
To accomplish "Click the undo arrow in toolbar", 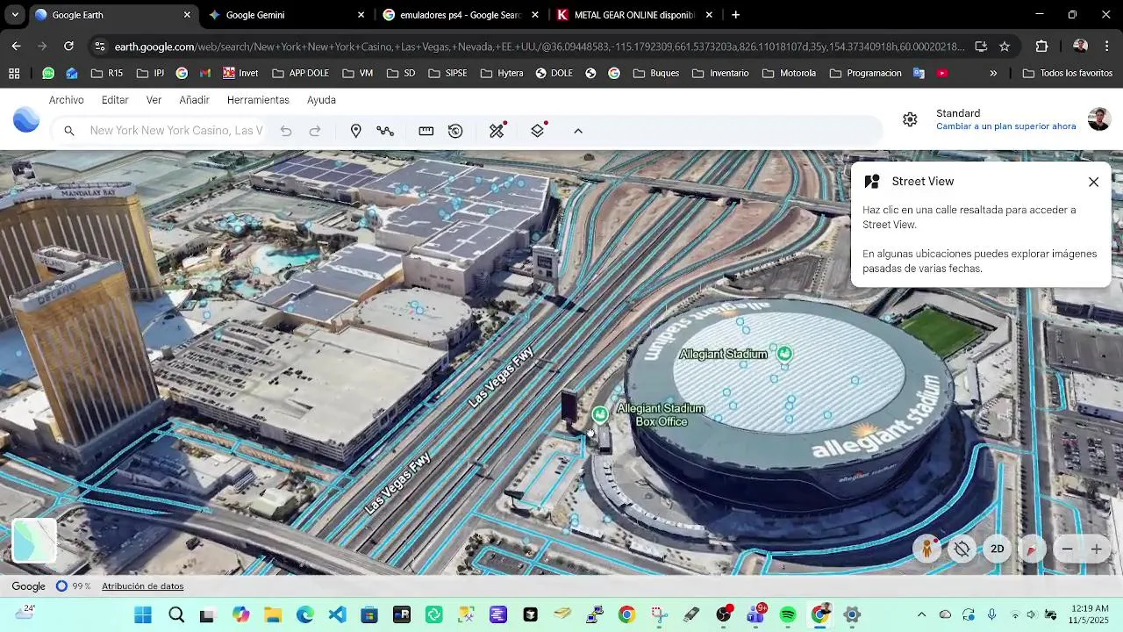I will (286, 131).
